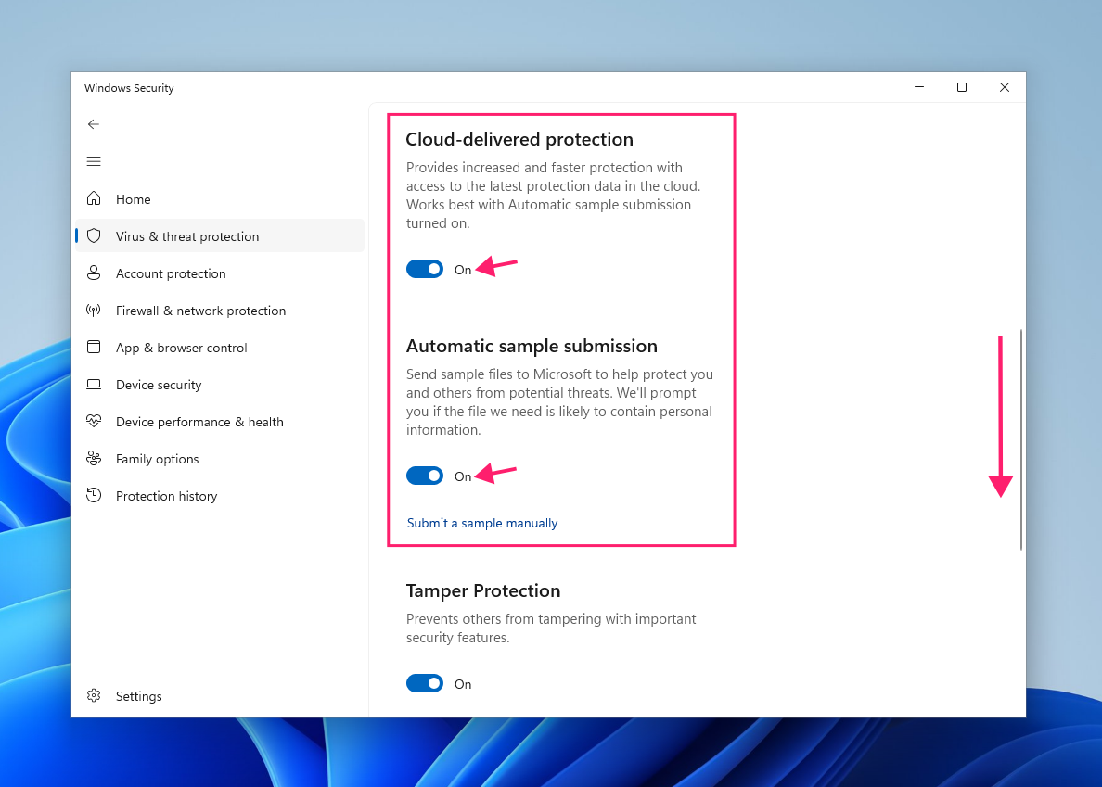Open Firewall & network protection page

pos(220,311)
